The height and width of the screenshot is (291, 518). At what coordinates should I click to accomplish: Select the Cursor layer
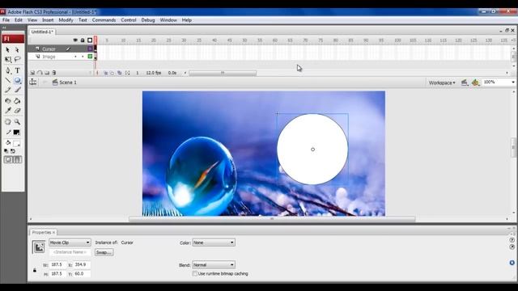coord(49,48)
